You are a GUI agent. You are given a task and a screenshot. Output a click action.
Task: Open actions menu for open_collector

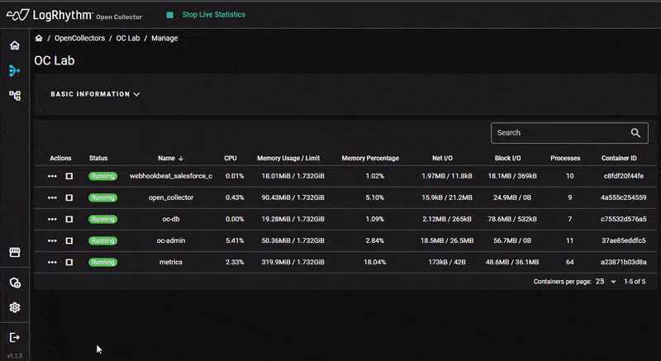(x=52, y=197)
